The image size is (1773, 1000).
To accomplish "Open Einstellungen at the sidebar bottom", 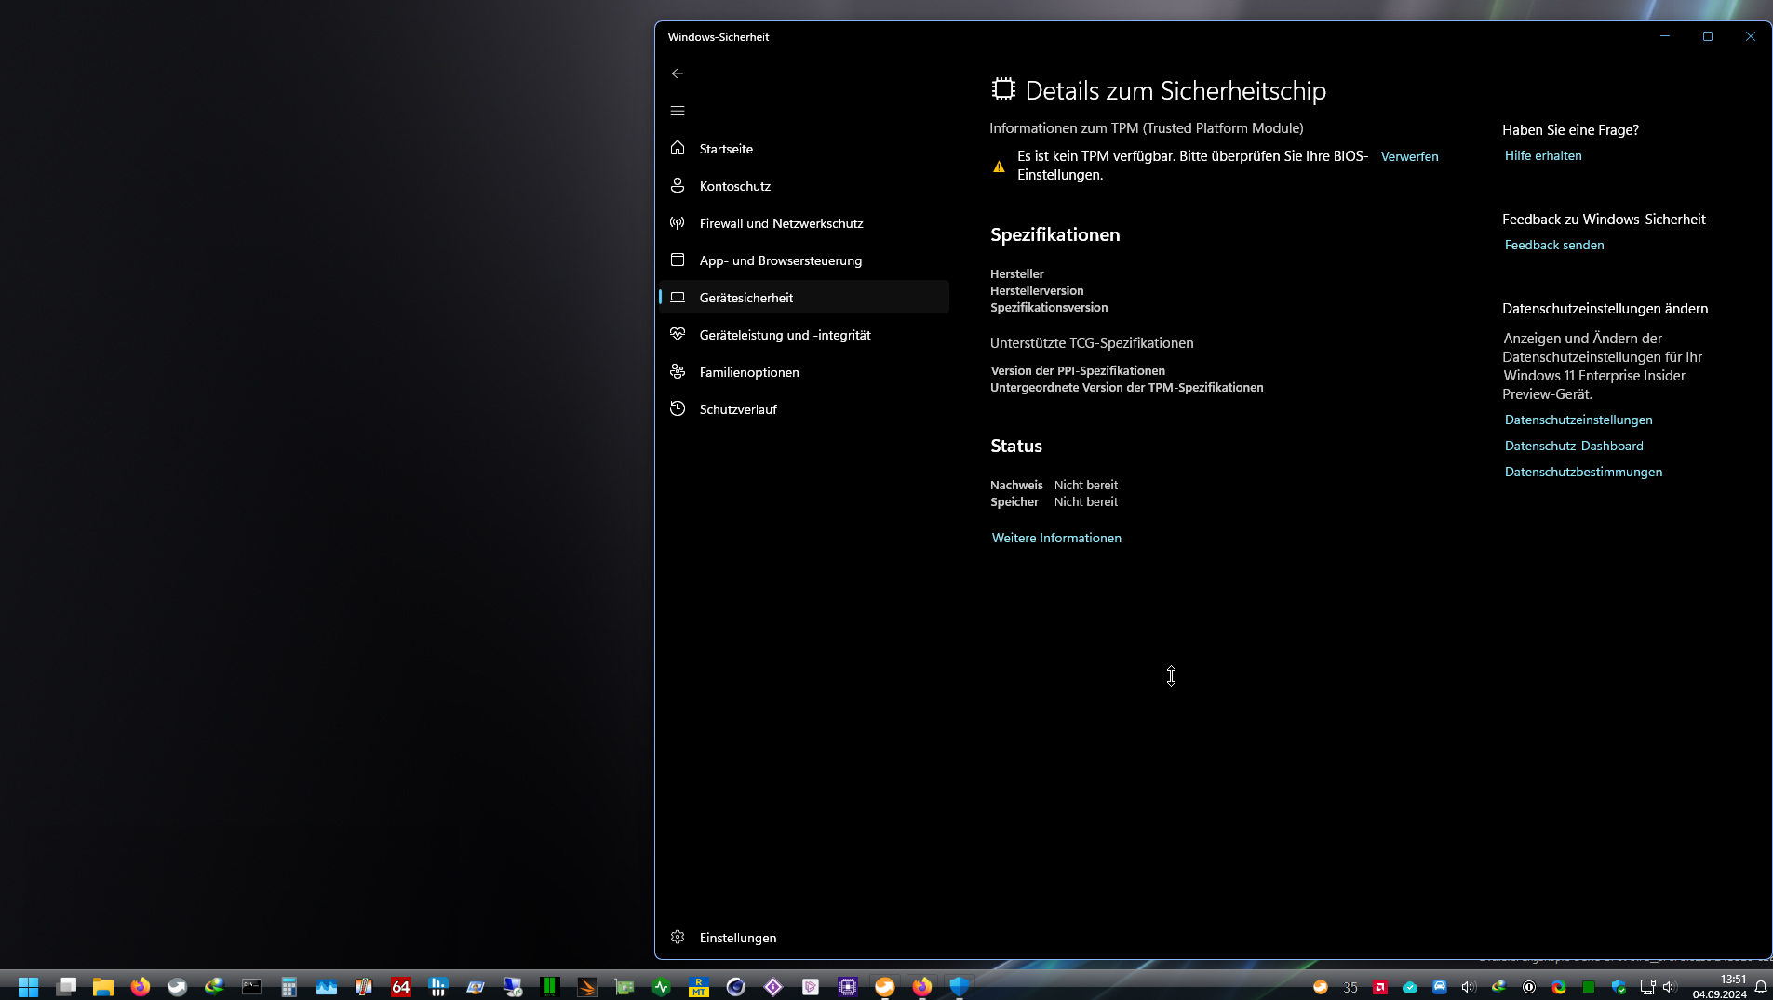I will [x=804, y=938].
